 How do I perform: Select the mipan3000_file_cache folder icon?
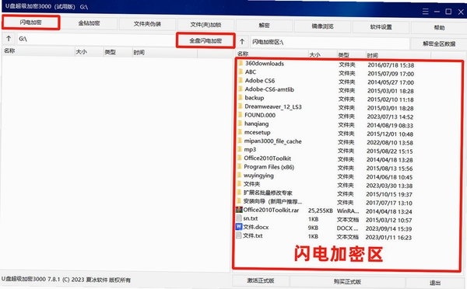240,141
